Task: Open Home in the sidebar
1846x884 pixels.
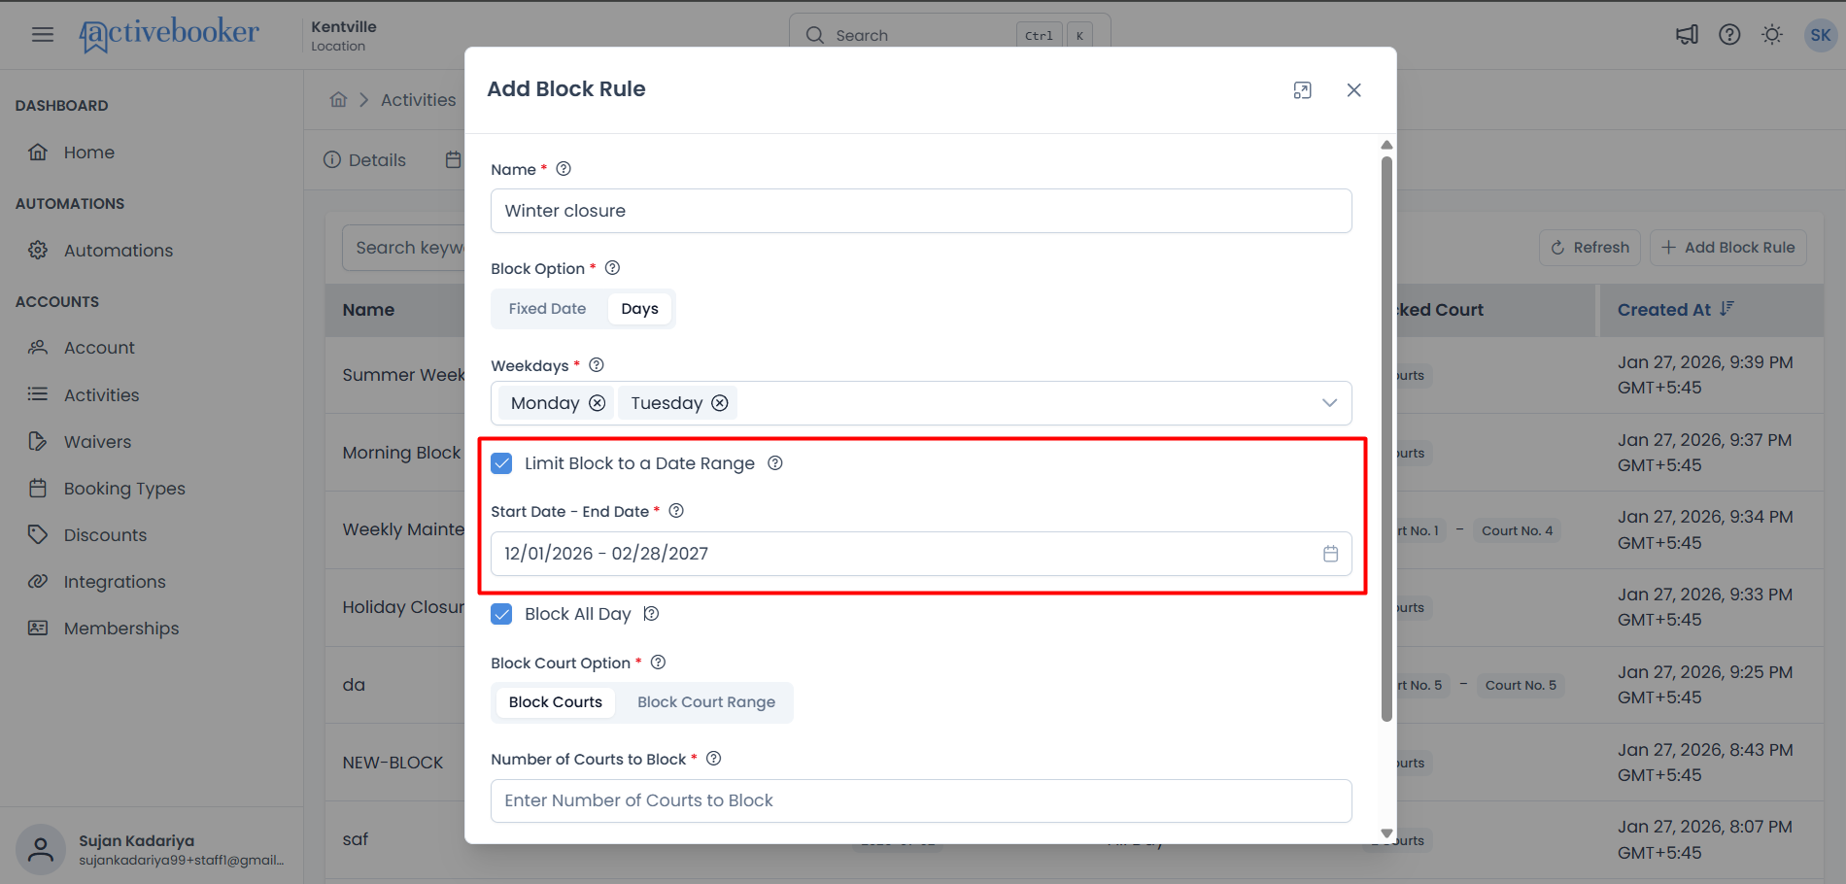Action: pyautogui.click(x=88, y=153)
